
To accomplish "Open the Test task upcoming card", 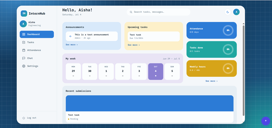I will coord(154,36).
